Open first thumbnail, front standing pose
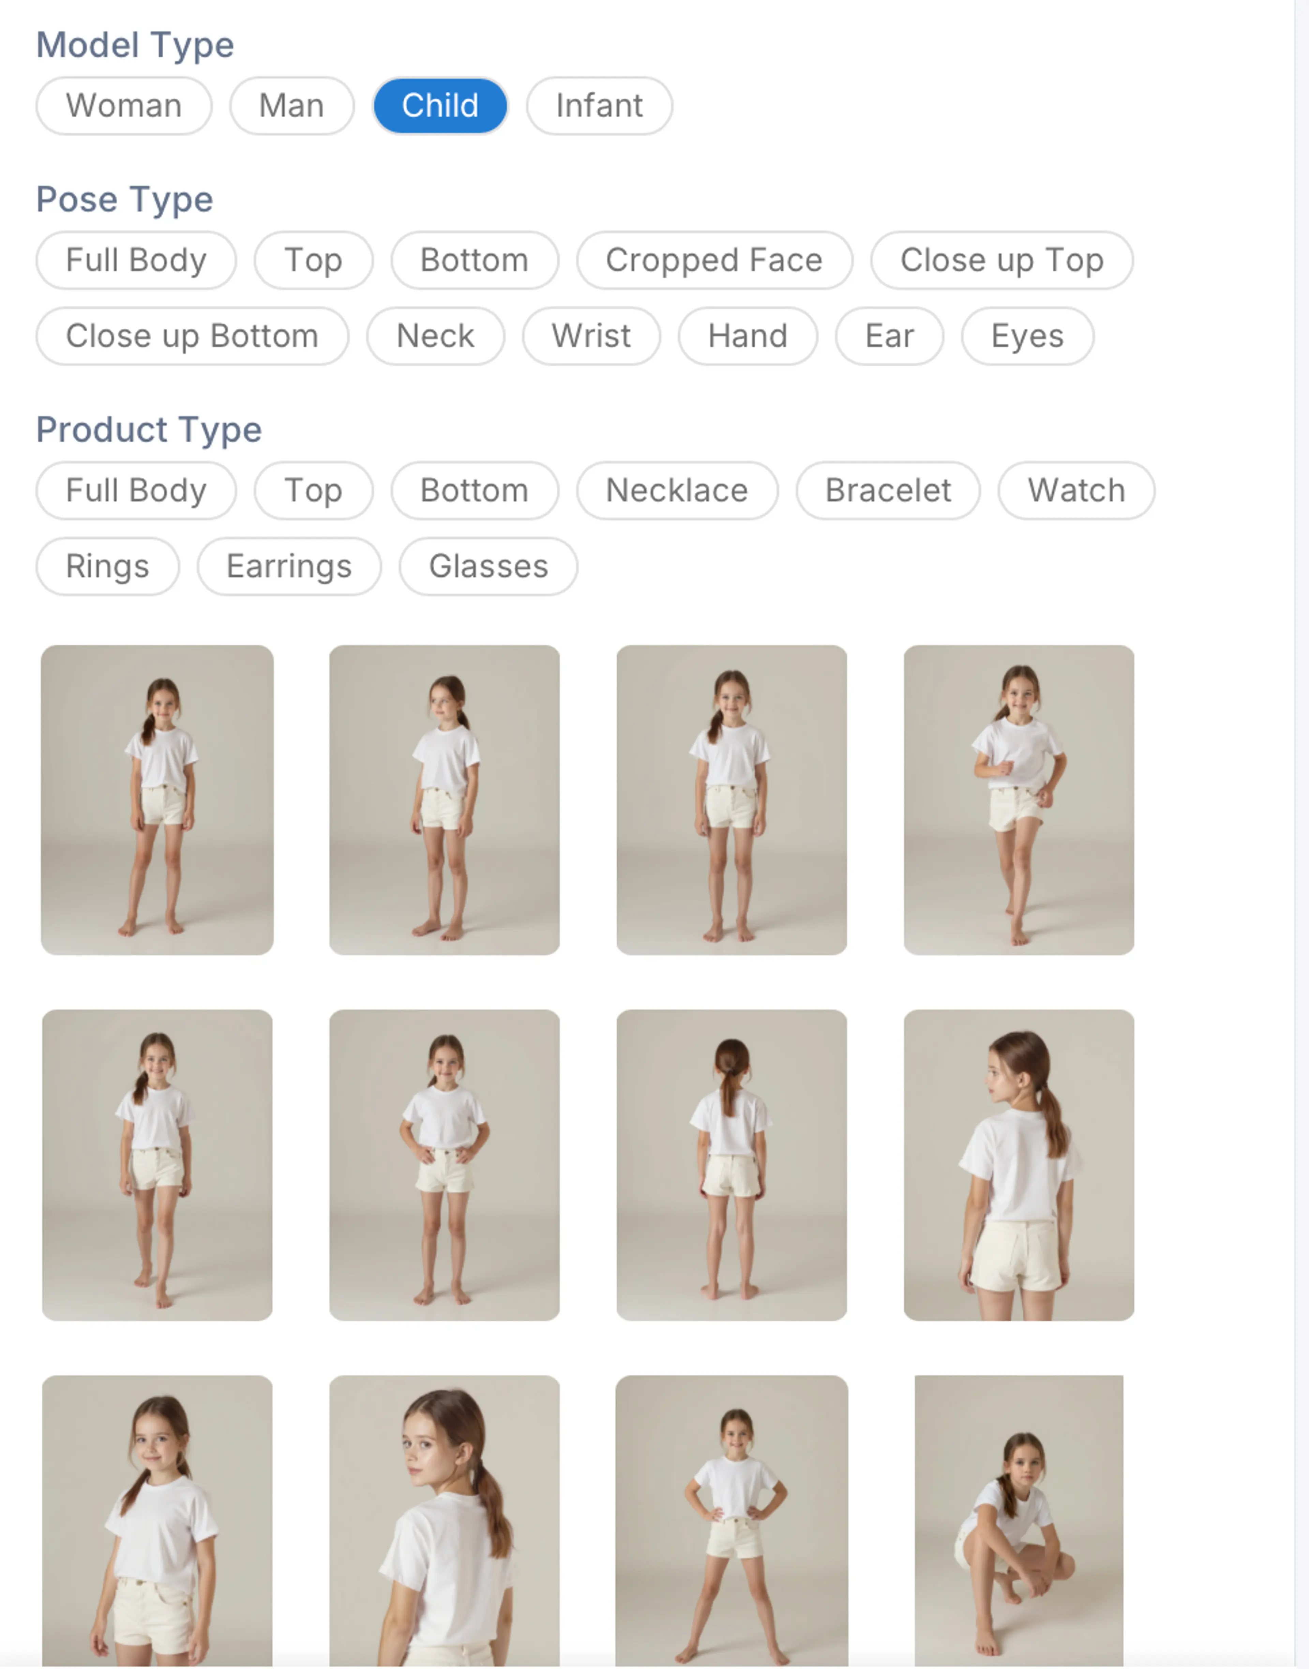This screenshot has width=1309, height=1669. [x=157, y=800]
